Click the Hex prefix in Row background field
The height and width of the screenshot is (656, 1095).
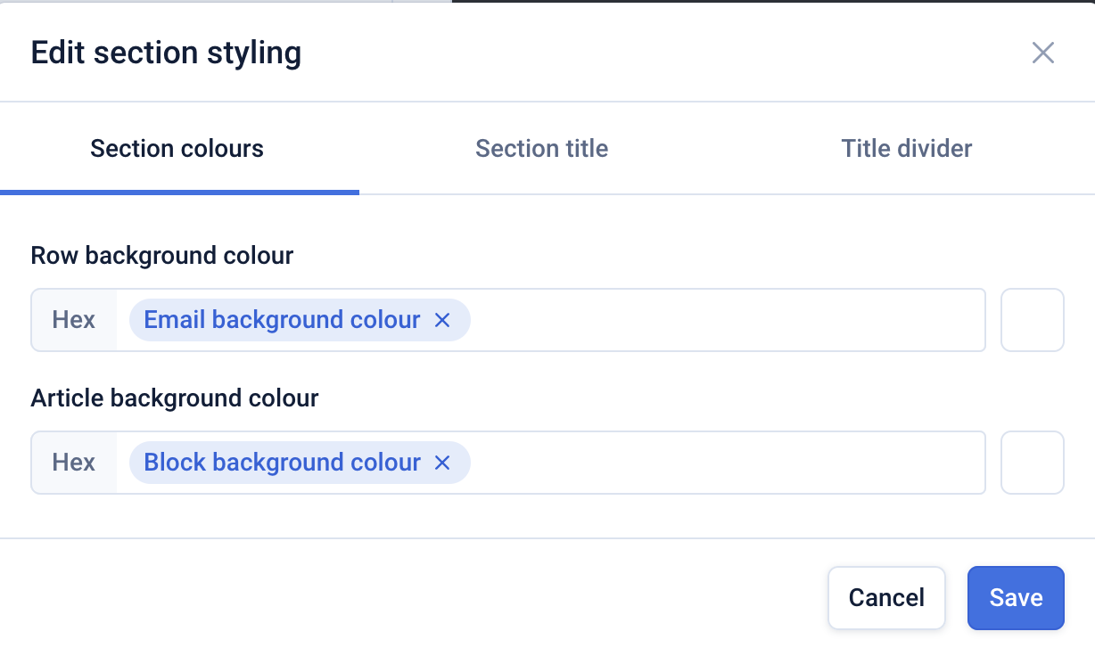point(74,320)
